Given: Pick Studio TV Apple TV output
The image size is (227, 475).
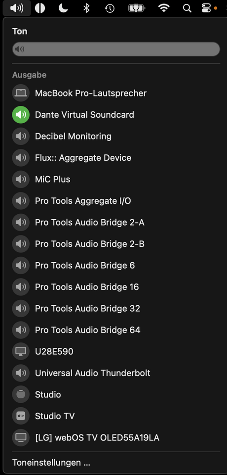Looking at the screenshot, I should coord(116,416).
